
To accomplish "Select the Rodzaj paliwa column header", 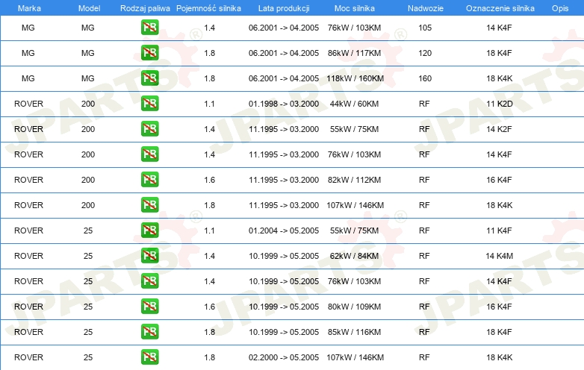I will pyautogui.click(x=145, y=7).
